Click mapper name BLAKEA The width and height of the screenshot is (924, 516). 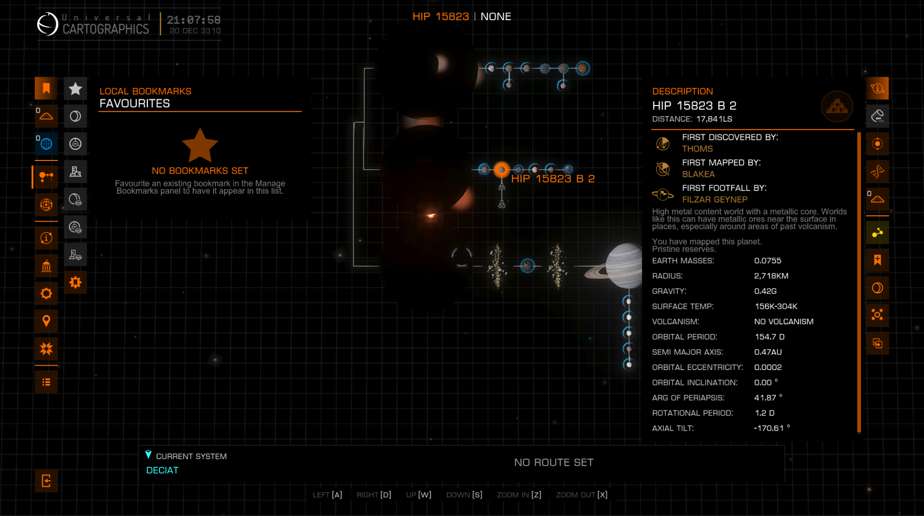tap(698, 174)
